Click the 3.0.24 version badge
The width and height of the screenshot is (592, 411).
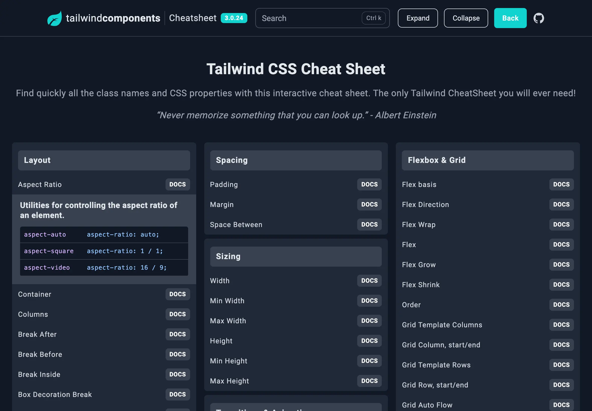[x=234, y=18]
